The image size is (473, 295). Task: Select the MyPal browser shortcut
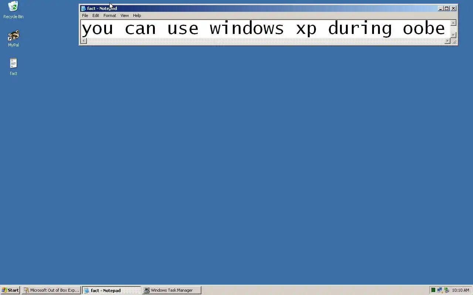13,39
